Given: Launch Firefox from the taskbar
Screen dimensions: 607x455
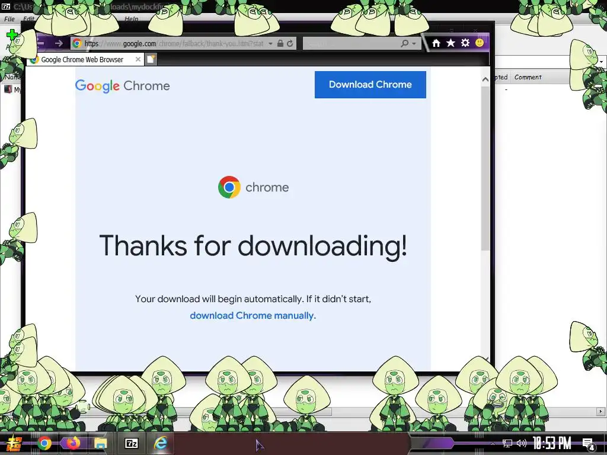Looking at the screenshot, I should click(72, 443).
